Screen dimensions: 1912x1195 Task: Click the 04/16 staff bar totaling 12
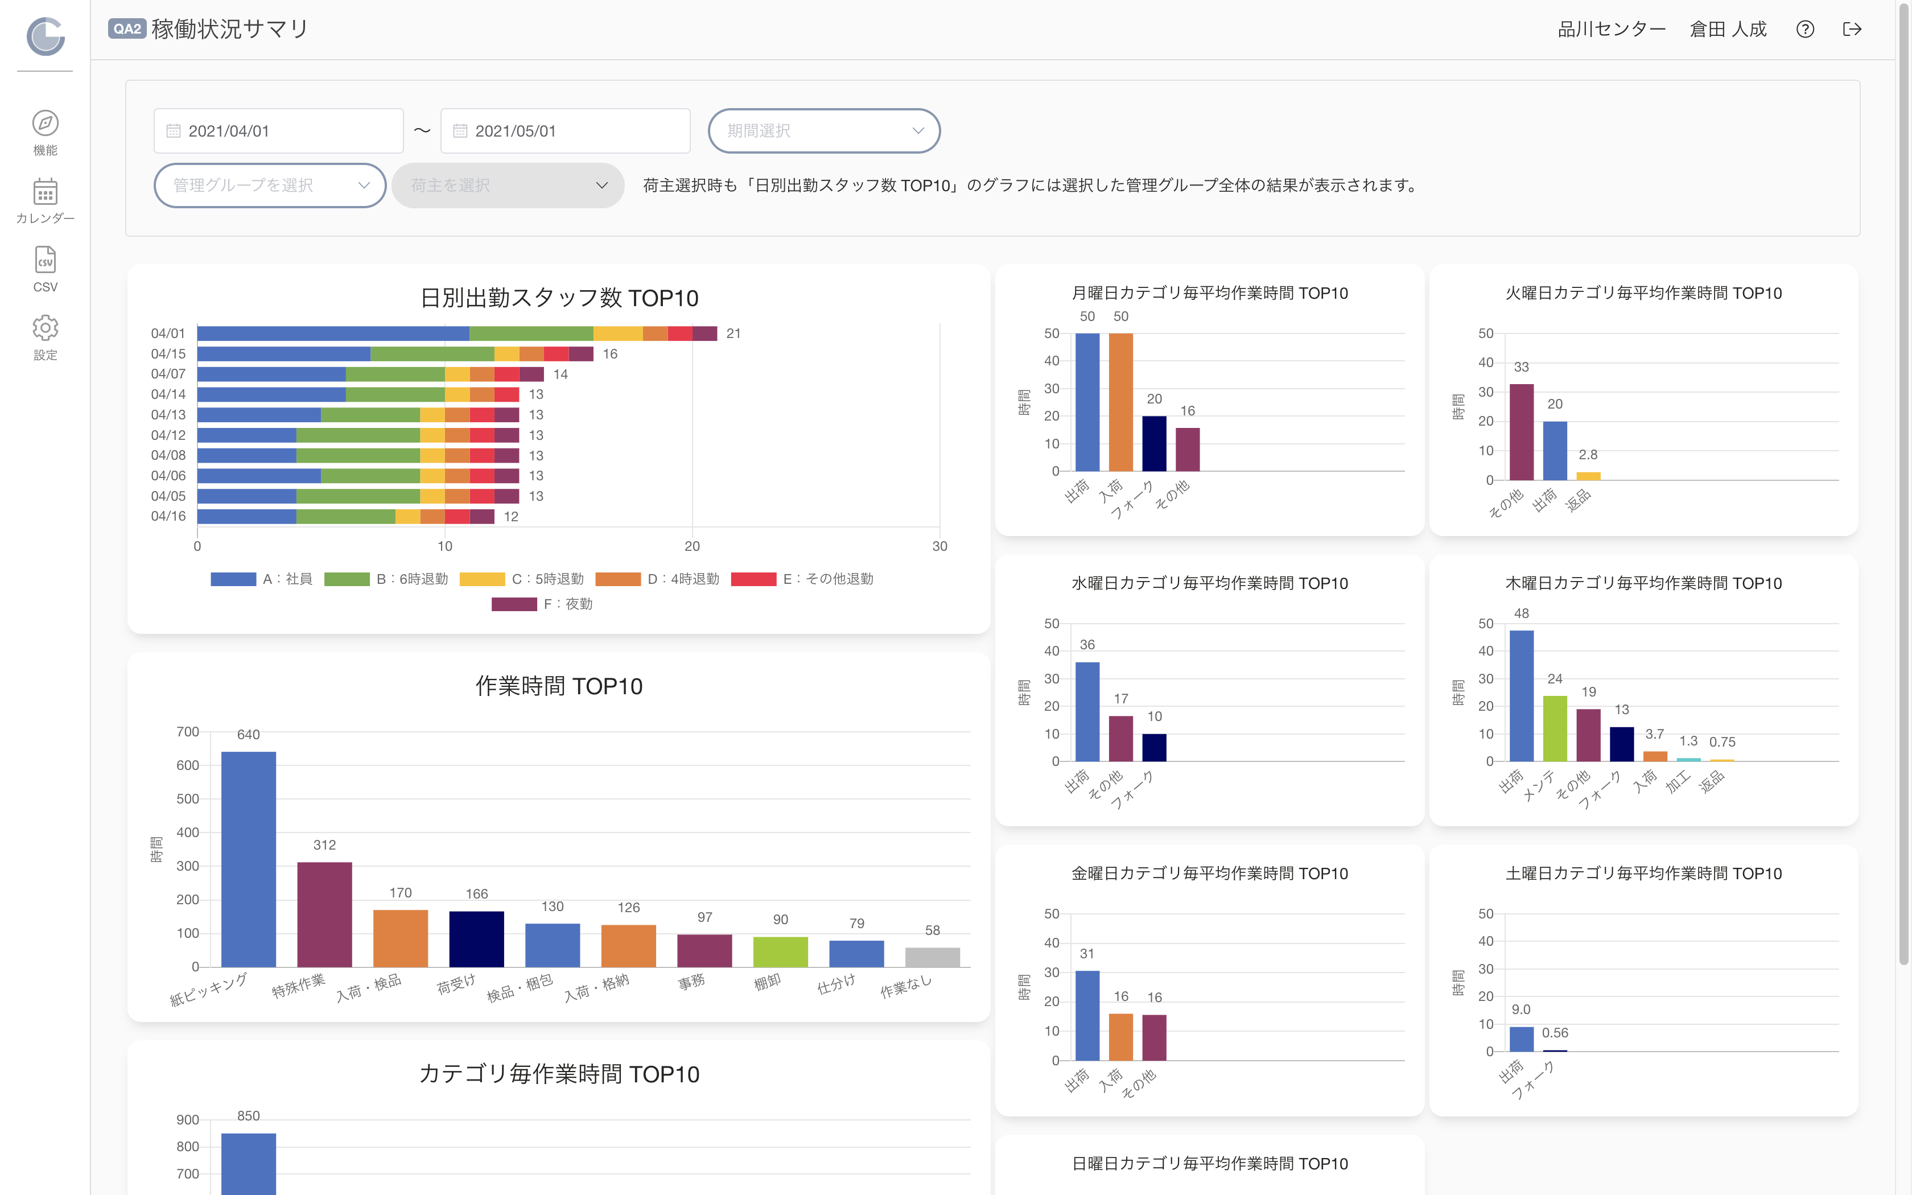point(346,517)
